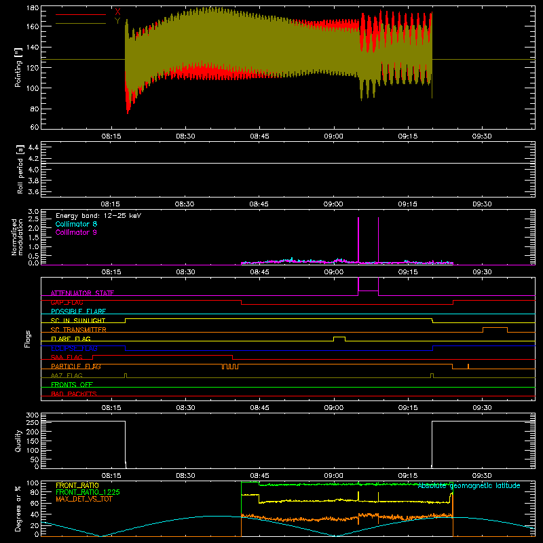Select the X legend label in Pointing plot
Image resolution: width=543 pixels, height=543 pixels.
click(117, 12)
